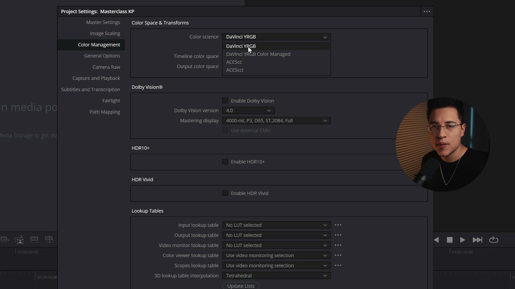
Task: Toggle the Use external CMU checkbox
Action: click(225, 130)
